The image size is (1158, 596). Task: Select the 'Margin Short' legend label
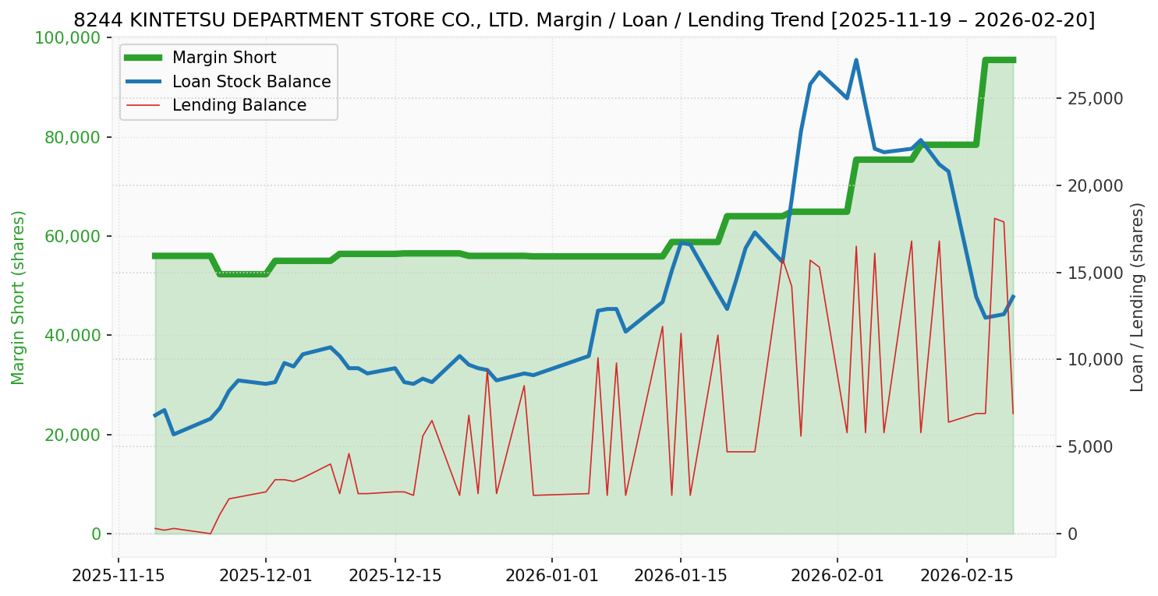tap(224, 58)
